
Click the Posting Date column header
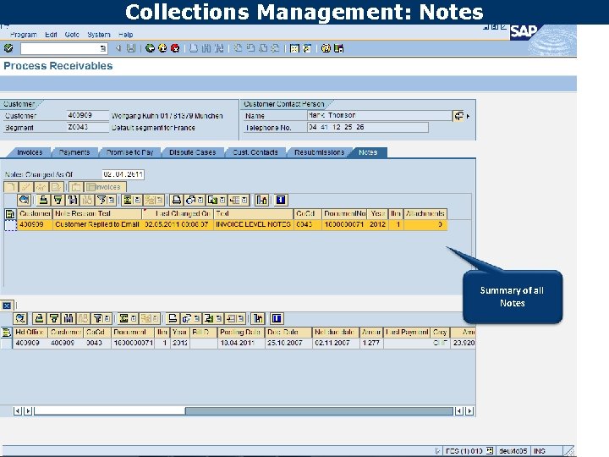point(240,333)
